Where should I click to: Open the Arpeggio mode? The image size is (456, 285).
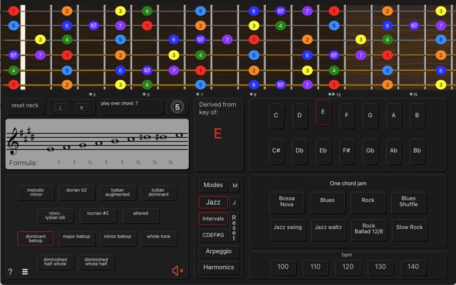click(219, 251)
